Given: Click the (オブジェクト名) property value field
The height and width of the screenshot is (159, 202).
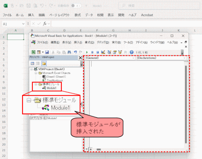Looking at the screenshot, I should point(65,118).
